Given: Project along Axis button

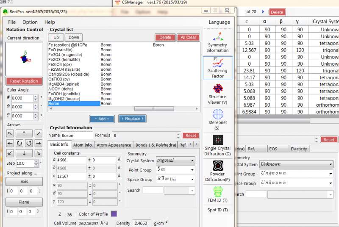Looking at the screenshot, I should point(24,182).
